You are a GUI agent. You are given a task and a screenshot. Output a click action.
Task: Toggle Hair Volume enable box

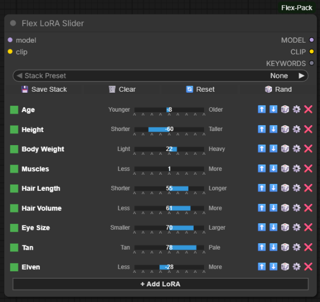click(14, 208)
